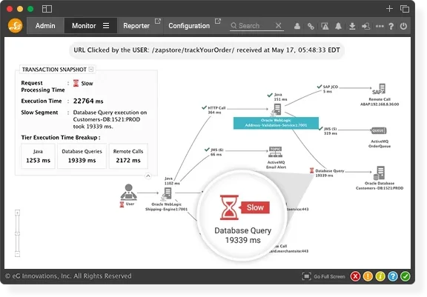This screenshot has height=297, width=427.
Task: Open the user profile icon
Action: tap(297, 26)
